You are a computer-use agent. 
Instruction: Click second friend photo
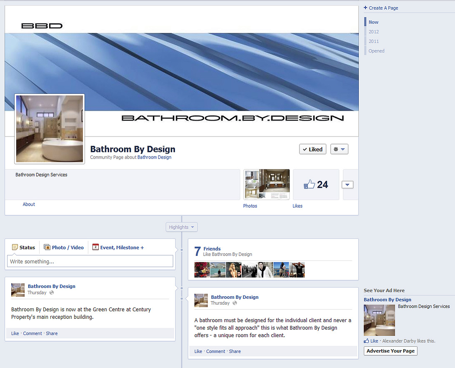(218, 270)
